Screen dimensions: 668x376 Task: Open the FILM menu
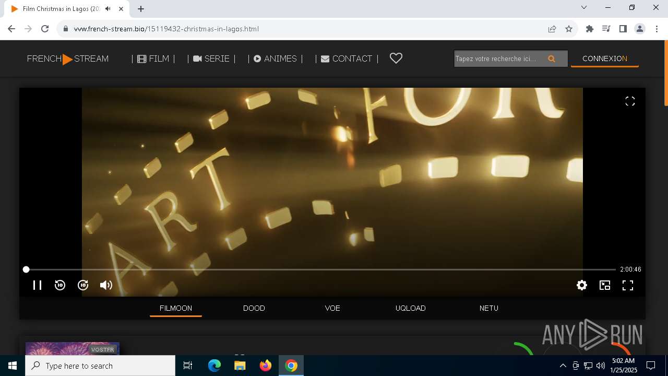click(x=153, y=58)
